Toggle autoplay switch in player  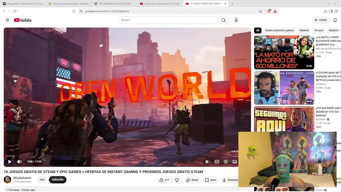click(207, 162)
